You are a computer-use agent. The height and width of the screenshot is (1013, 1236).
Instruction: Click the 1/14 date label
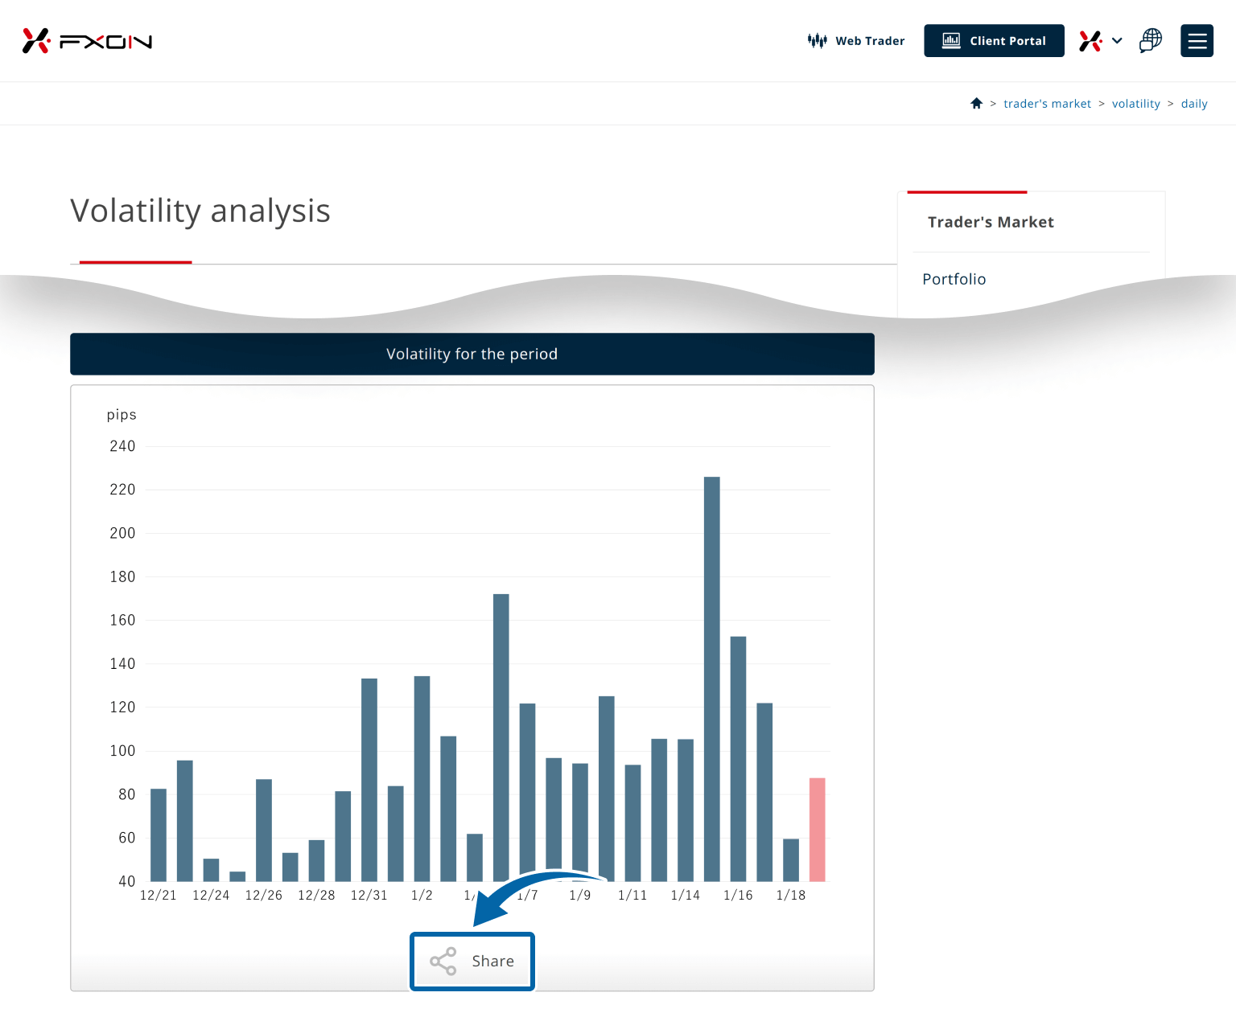point(686,896)
